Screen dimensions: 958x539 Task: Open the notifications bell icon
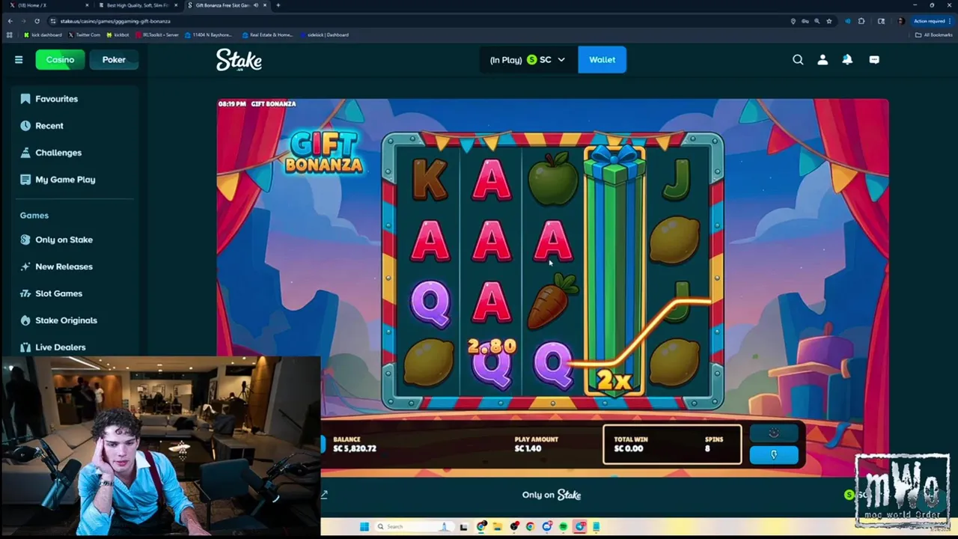847,60
